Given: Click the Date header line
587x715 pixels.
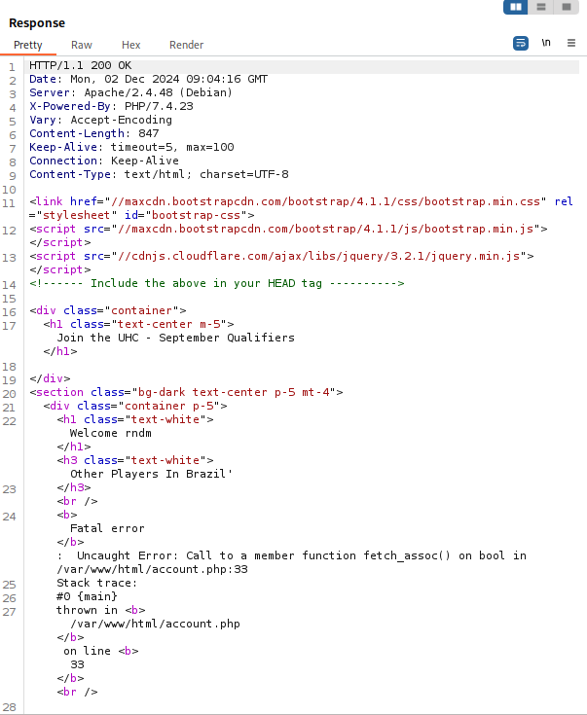Looking at the screenshot, I should tap(148, 79).
